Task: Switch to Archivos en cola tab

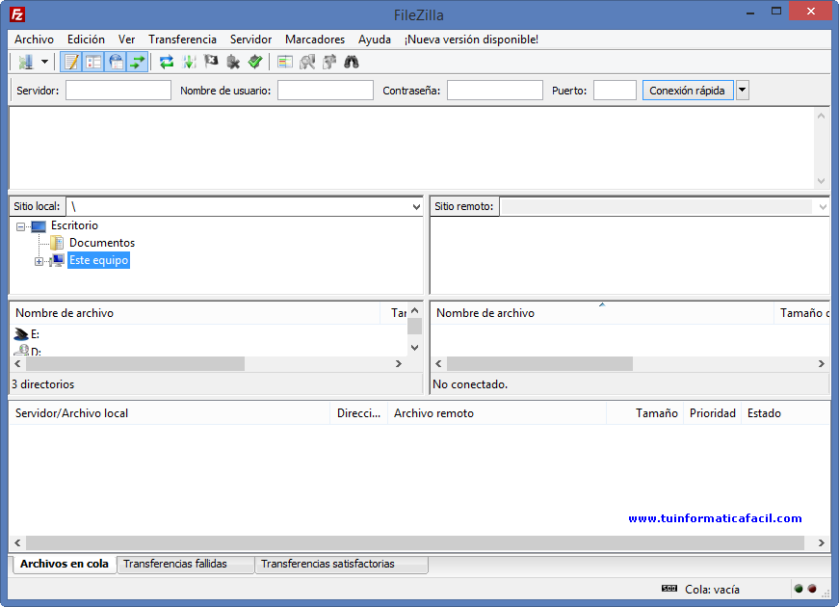Action: tap(65, 565)
